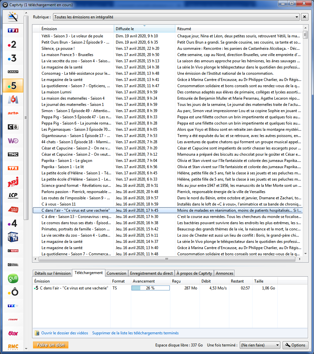Select the France 2 channel icon

tap(13, 44)
